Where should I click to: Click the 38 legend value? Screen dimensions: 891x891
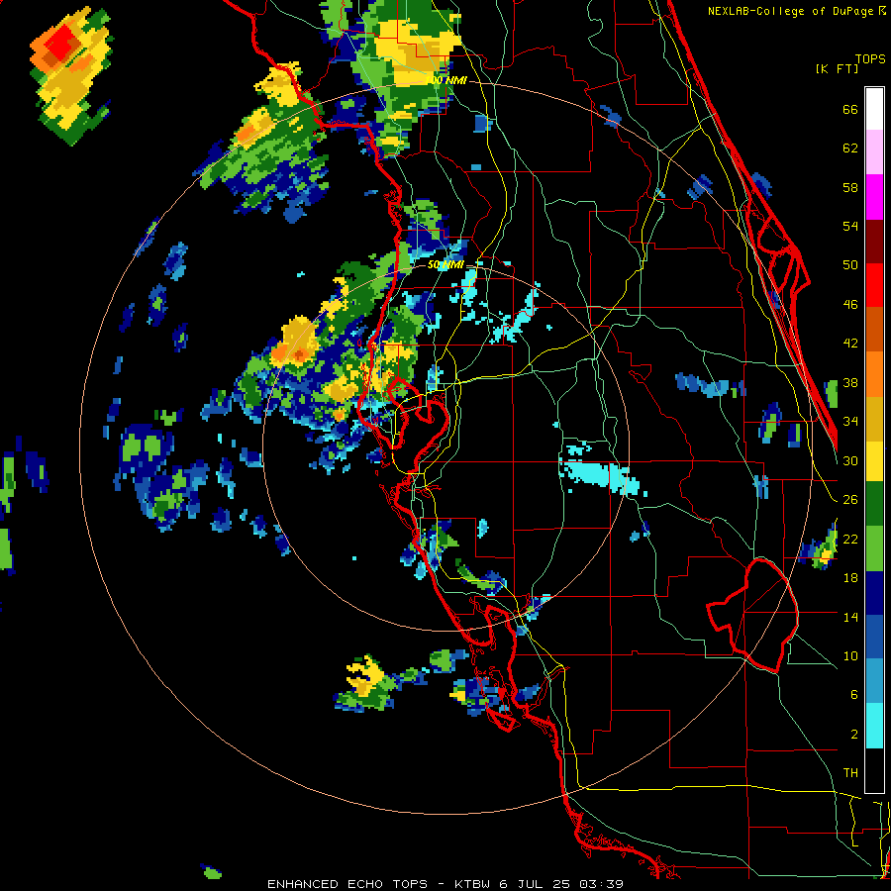pyautogui.click(x=850, y=382)
